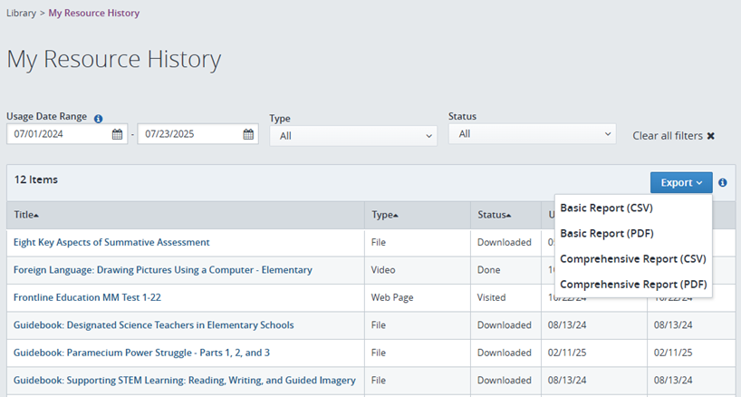This screenshot has width=741, height=397.
Task: Select the Video type cell
Action: coord(383,270)
